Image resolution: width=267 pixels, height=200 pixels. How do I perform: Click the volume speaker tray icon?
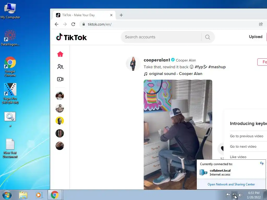coord(241,195)
